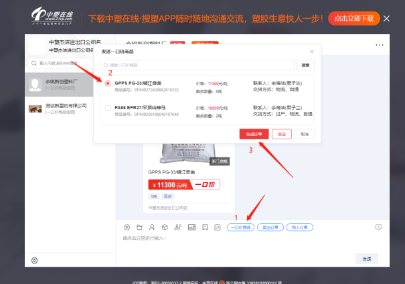Click the SP64927343886281­5232 product code
The width and height of the screenshot is (405, 284).
157,90
